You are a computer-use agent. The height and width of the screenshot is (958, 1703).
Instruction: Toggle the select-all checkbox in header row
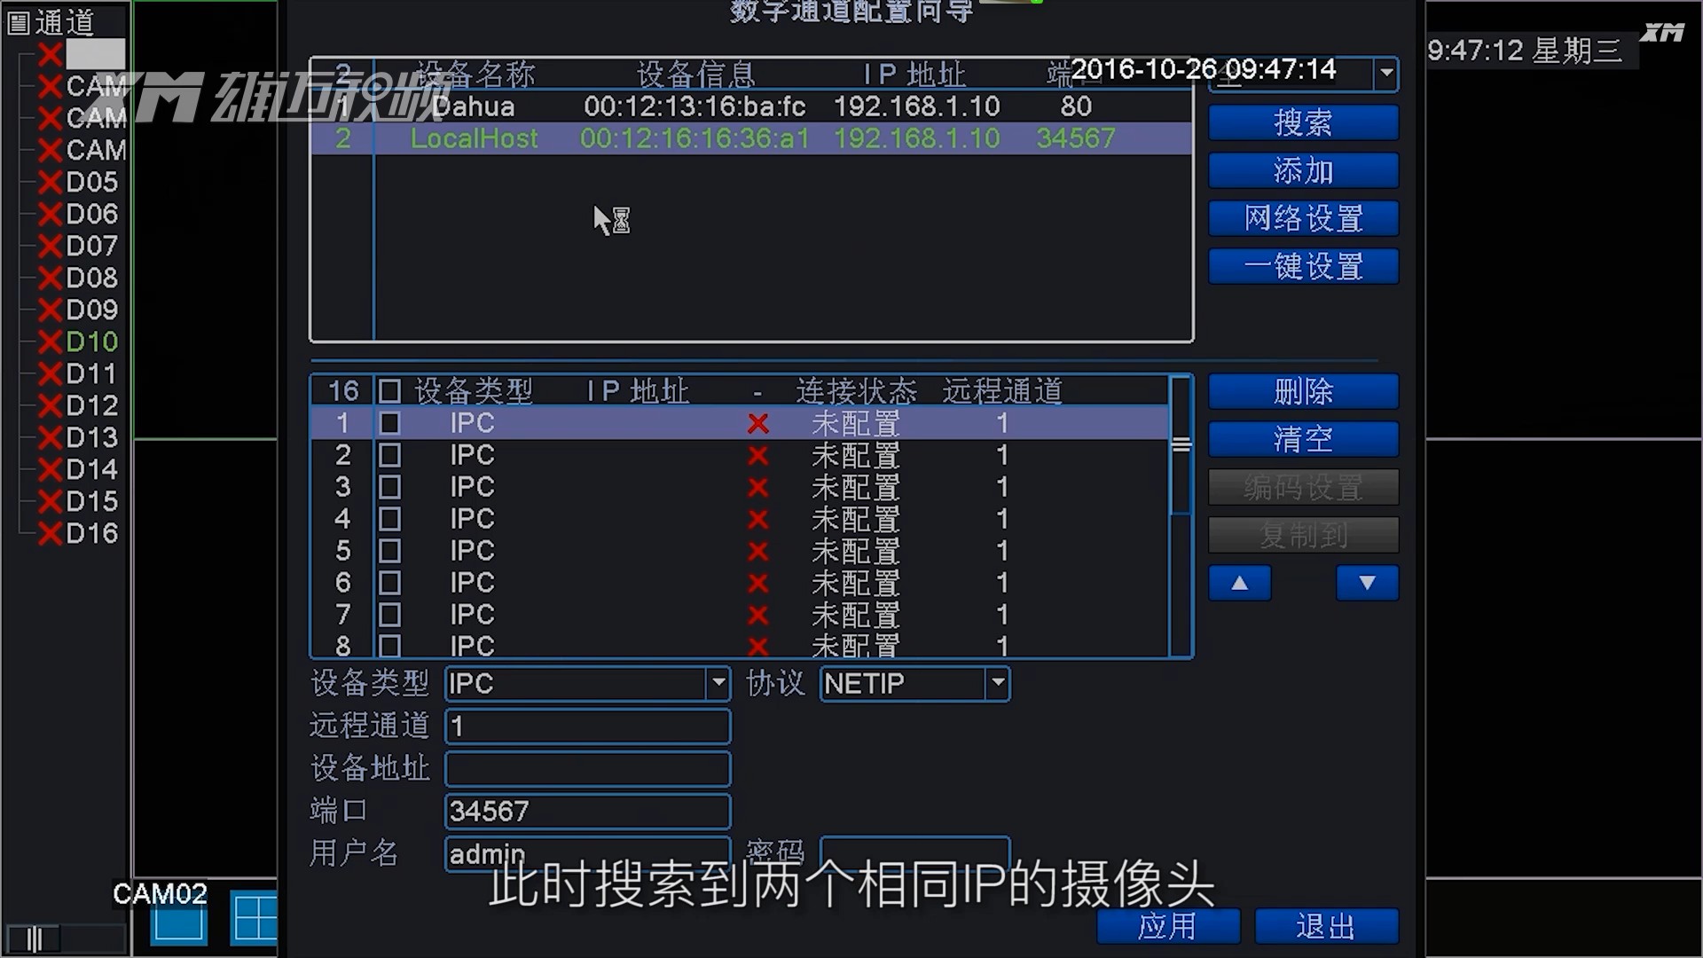coord(388,390)
